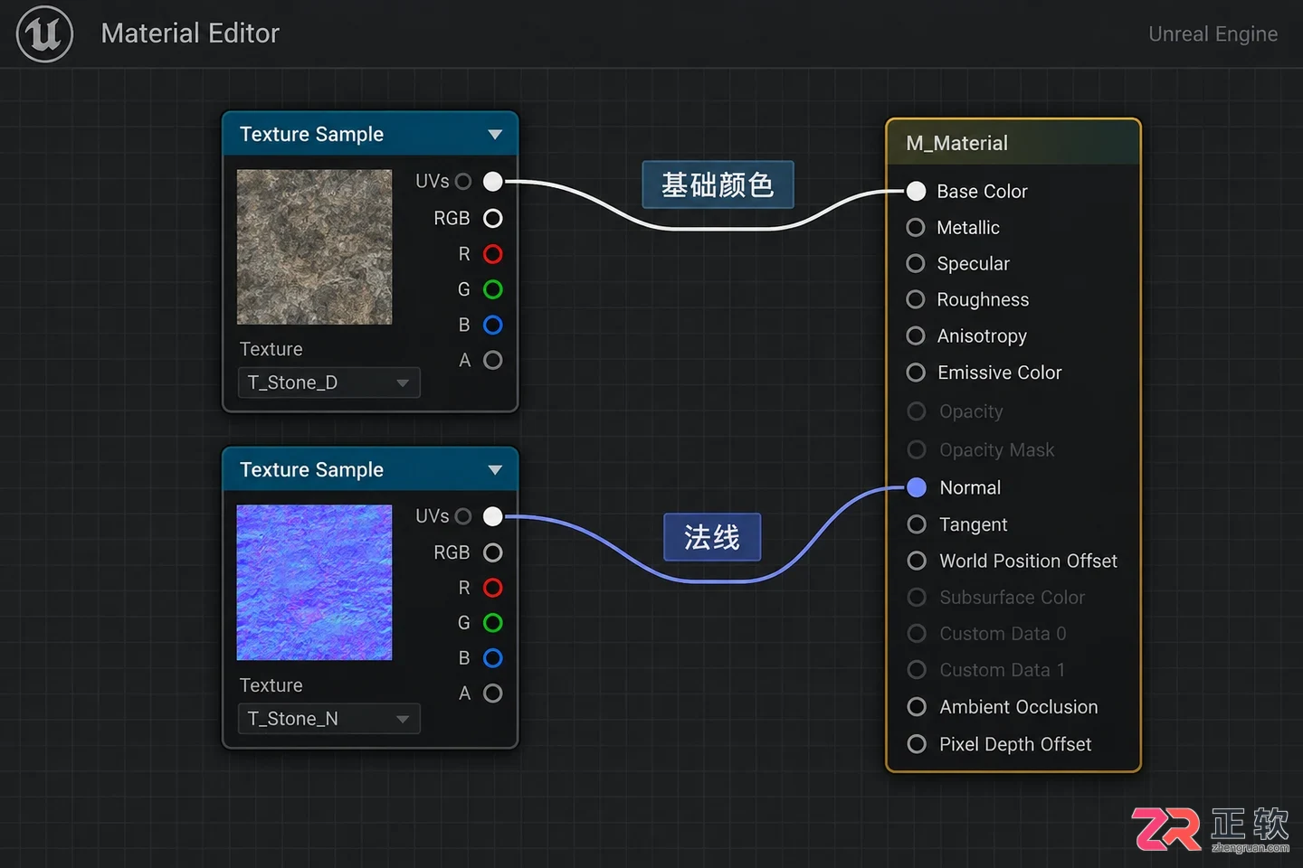Click the UVs input pin on T_Stone_N node
This screenshot has height=868, width=1303.
coord(463,516)
